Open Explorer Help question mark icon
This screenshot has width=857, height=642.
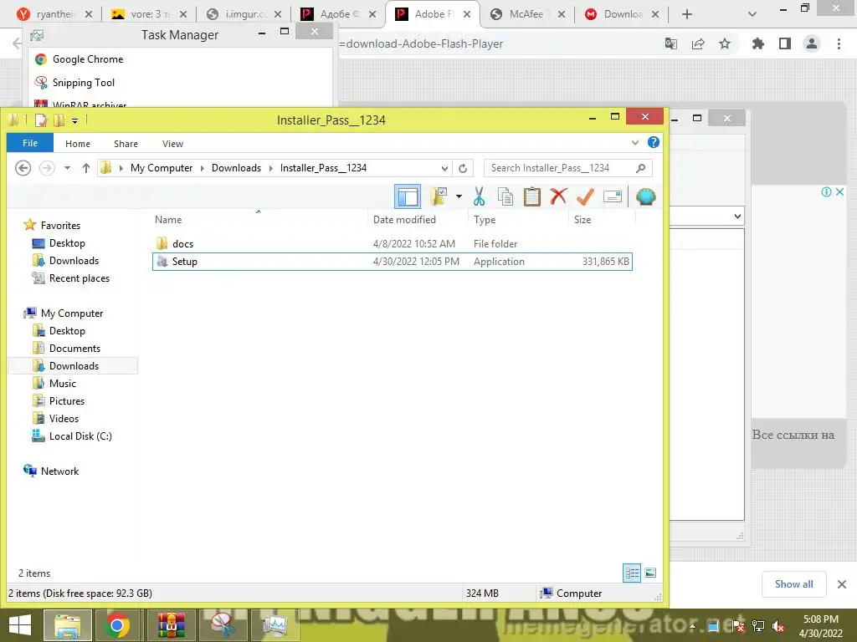coord(653,142)
